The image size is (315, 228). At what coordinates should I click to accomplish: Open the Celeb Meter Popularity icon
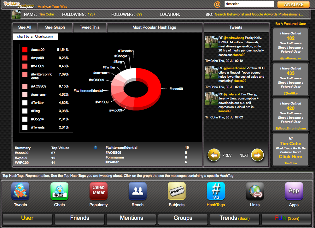tap(98, 191)
